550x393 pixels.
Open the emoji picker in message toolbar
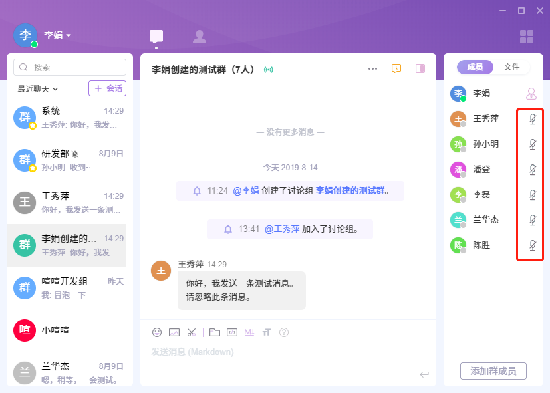tap(157, 332)
